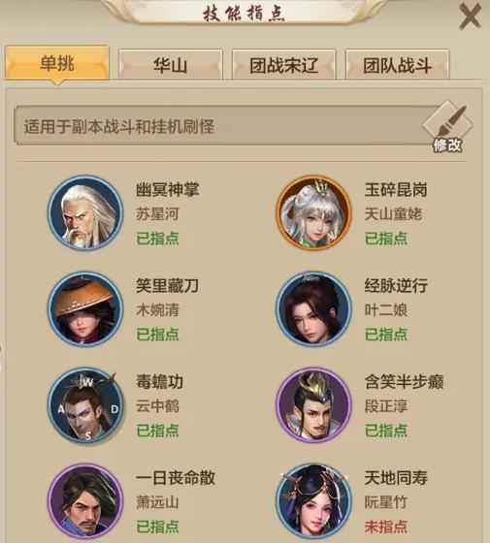Open the 一日丧命散 skill name
This screenshot has height=543, width=490.
(x=176, y=478)
